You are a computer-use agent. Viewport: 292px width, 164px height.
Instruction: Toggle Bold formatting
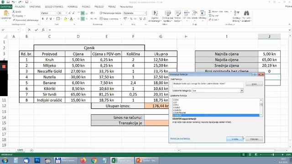click(42, 19)
